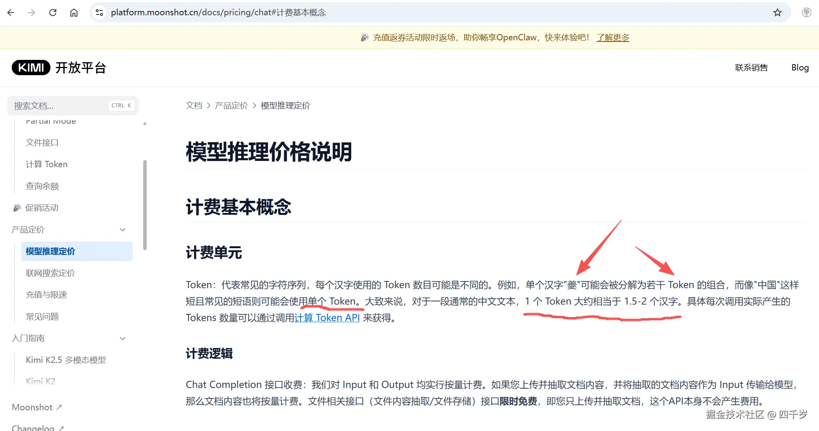Click the 促销活动 sidebar icon

point(17,207)
